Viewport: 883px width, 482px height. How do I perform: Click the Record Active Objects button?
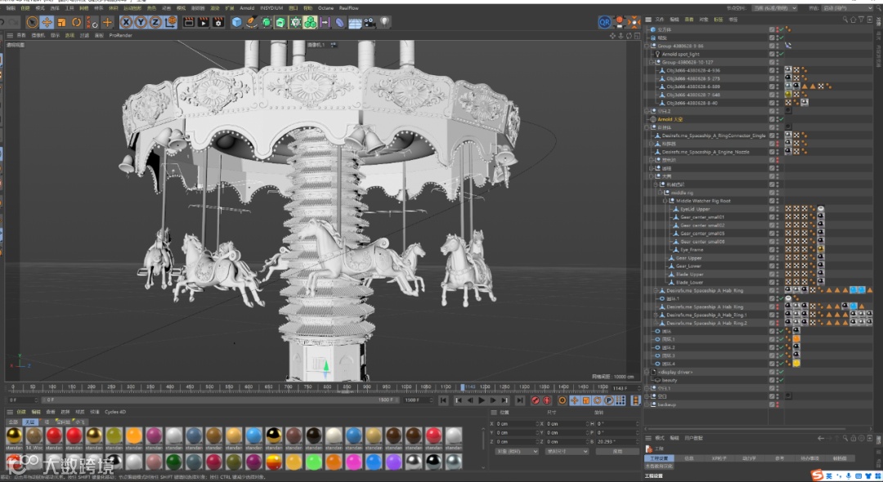536,400
